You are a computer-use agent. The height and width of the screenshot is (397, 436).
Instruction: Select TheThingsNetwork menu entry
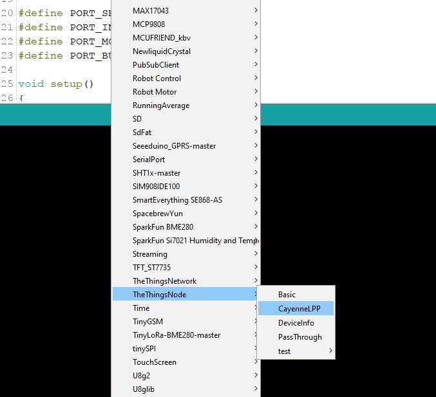coord(185,281)
